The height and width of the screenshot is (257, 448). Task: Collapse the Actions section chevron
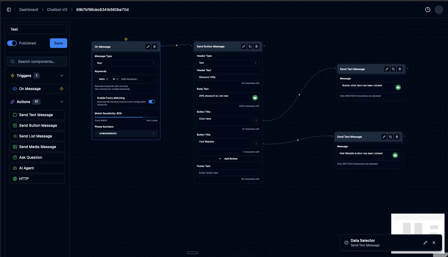click(x=62, y=101)
